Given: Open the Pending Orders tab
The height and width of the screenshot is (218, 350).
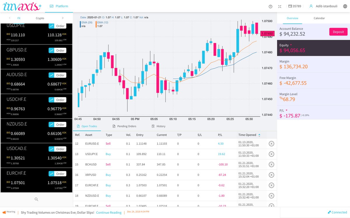Looking at the screenshot, I should pos(125,126).
